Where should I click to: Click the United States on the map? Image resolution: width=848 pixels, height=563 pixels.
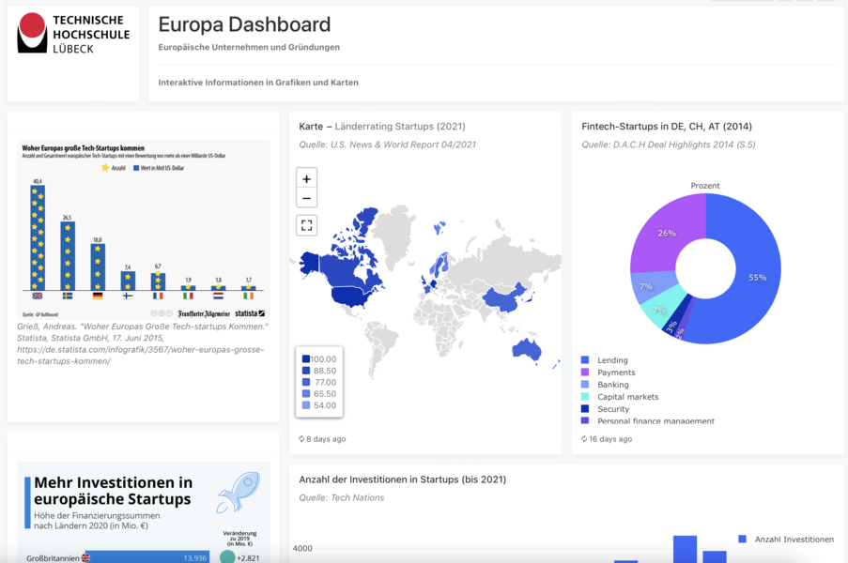[351, 297]
